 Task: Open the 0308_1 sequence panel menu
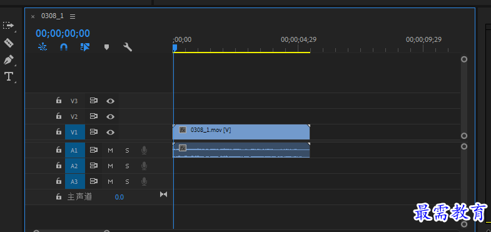[73, 17]
